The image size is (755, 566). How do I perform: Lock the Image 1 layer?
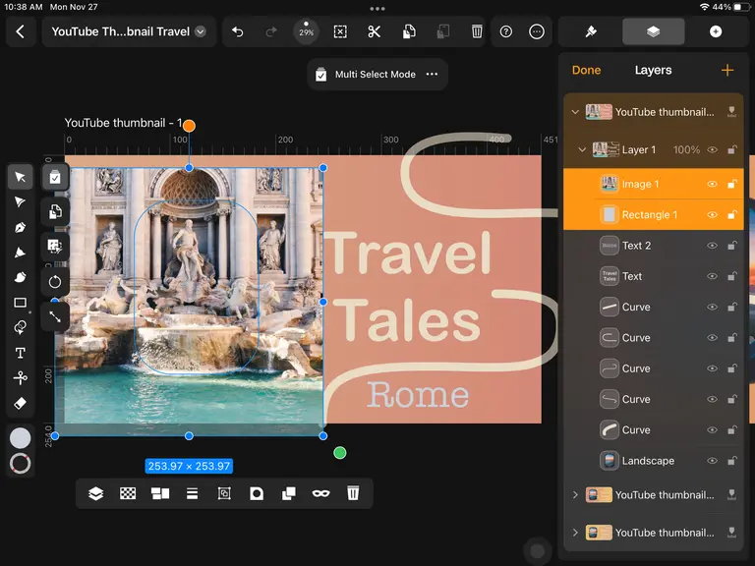732,184
